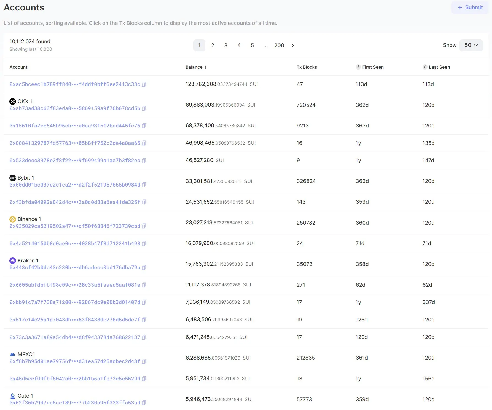Jump to page 200 in pagination

pos(279,46)
